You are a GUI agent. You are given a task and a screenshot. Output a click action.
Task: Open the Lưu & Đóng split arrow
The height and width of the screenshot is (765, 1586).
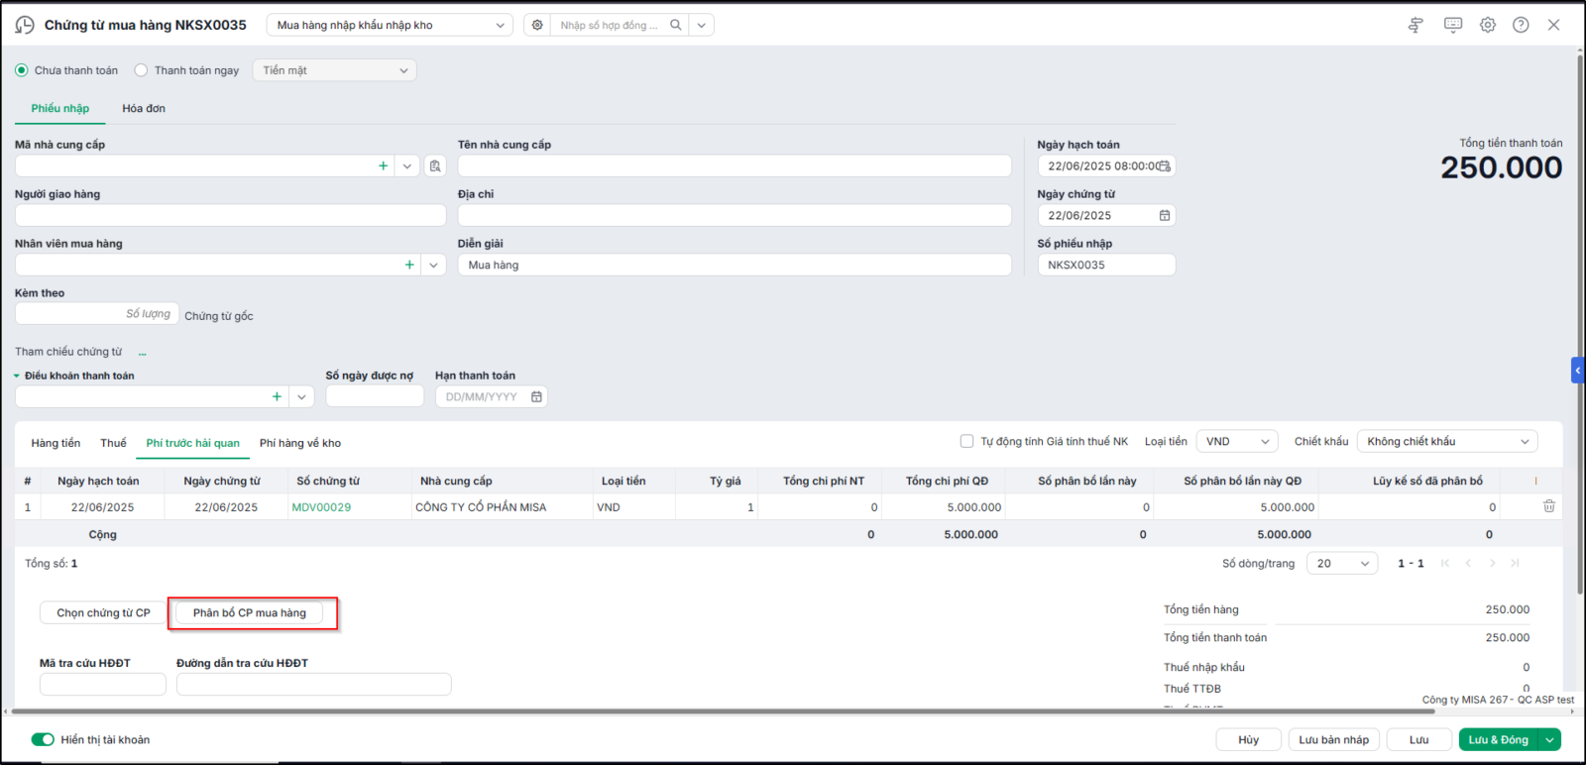tap(1549, 739)
